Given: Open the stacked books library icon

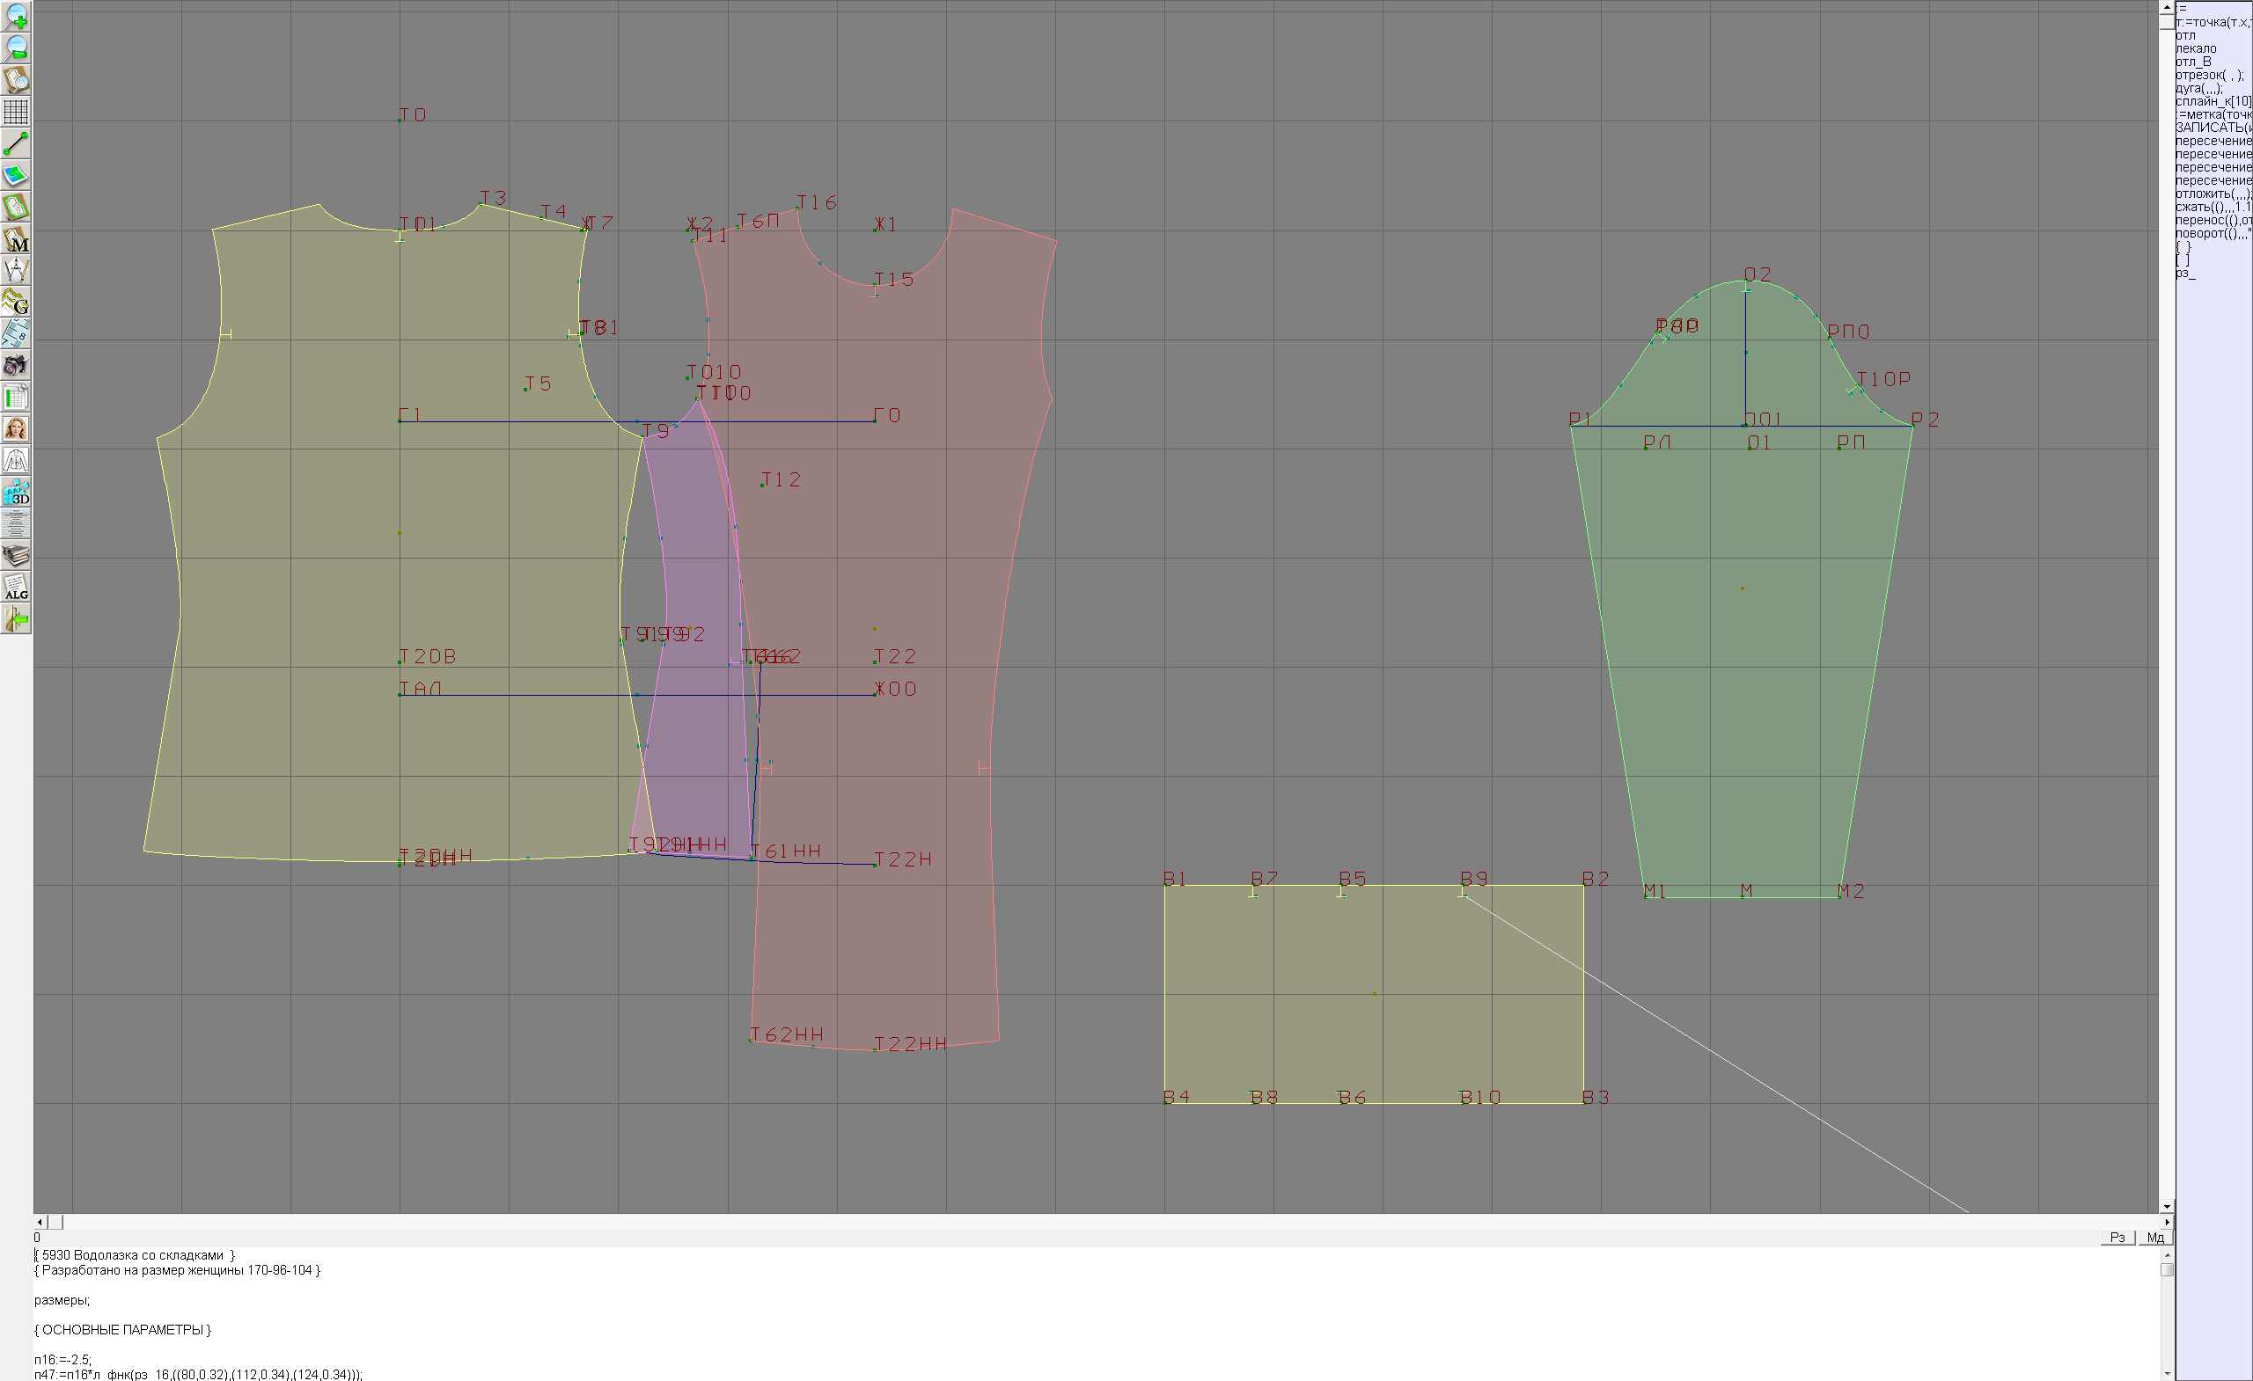Looking at the screenshot, I should tap(16, 556).
